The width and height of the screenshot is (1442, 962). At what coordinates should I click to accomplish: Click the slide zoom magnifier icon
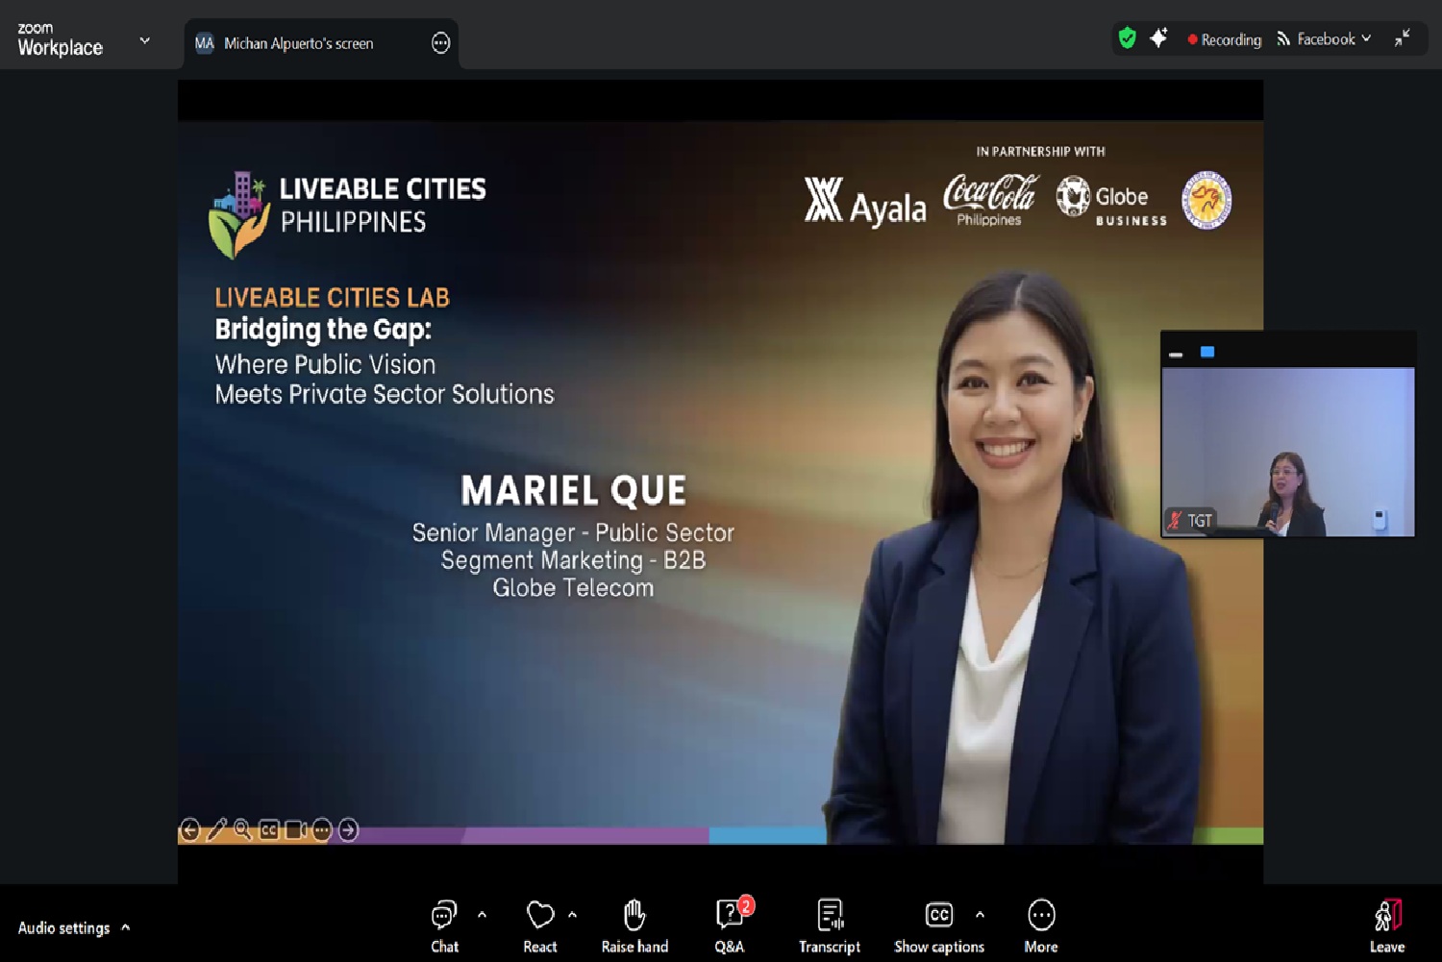click(x=243, y=829)
